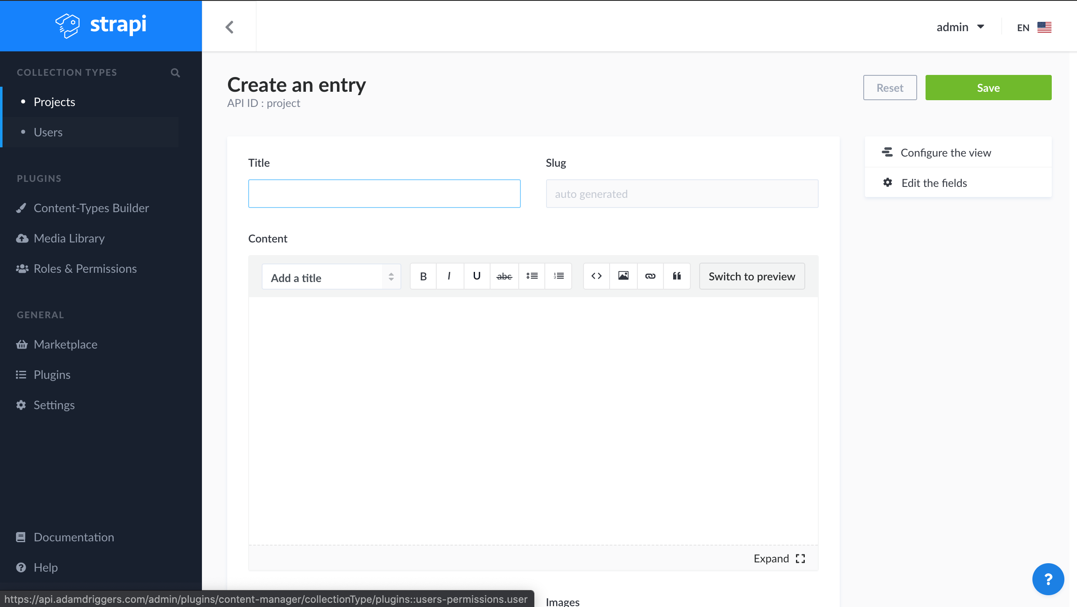Screen dimensions: 1077x607
Task: Open the admin account dropdown
Action: point(962,27)
